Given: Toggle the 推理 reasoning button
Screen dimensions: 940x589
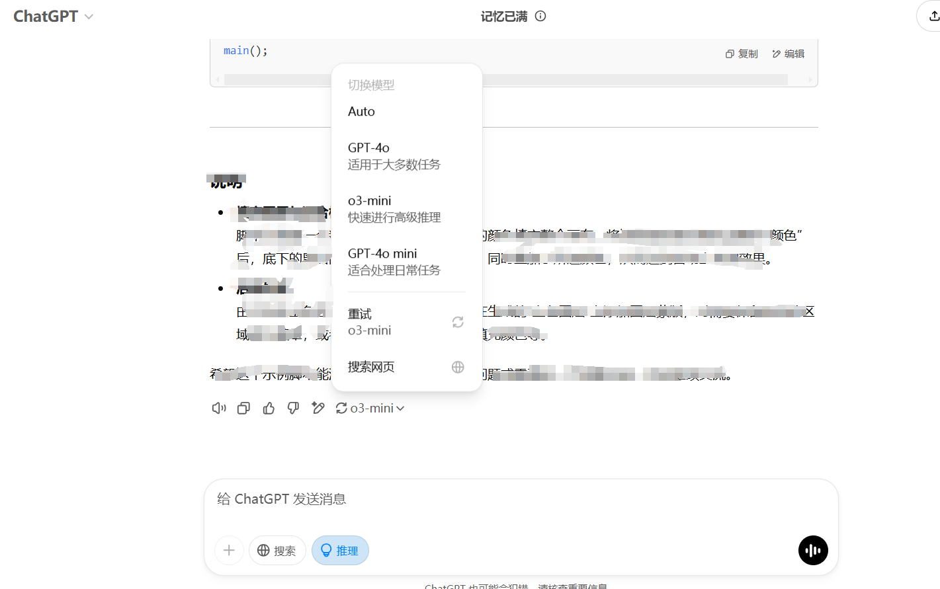Looking at the screenshot, I should 340,551.
